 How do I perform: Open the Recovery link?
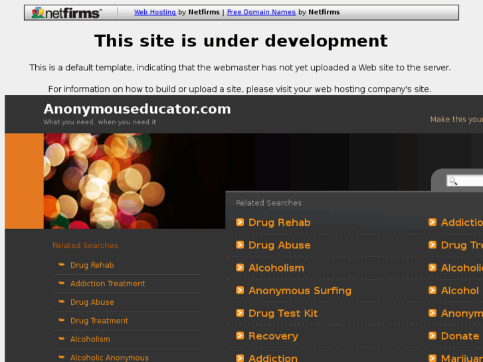point(273,336)
